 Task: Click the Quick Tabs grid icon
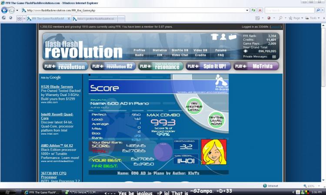tap(19, 19)
